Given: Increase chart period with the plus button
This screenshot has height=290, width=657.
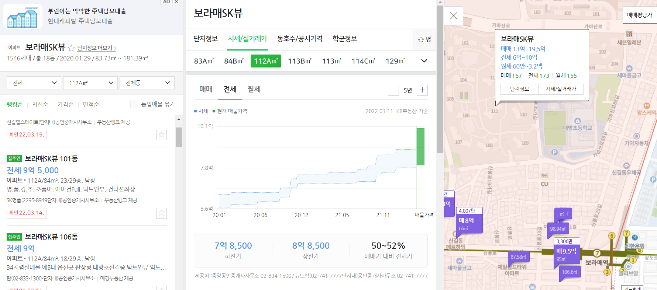Looking at the screenshot, I should [422, 90].
